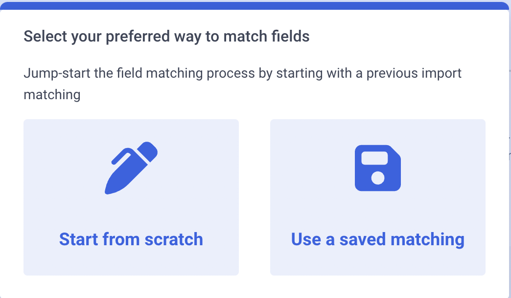The height and width of the screenshot is (298, 511).
Task: Click the white label slot on floppy icon
Action: 374,158
